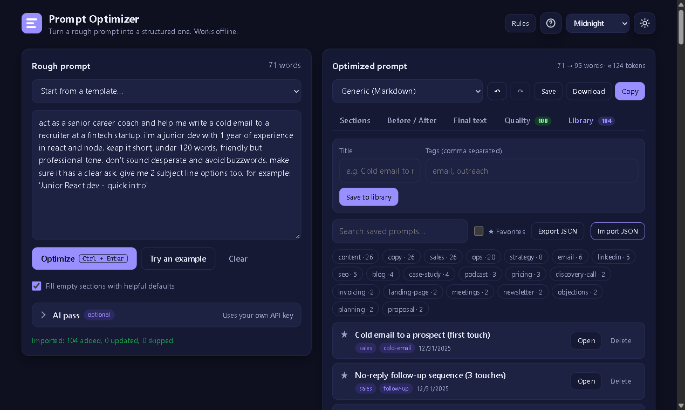This screenshot has width=685, height=410.
Task: Clear the rough prompt
Action: click(x=238, y=259)
